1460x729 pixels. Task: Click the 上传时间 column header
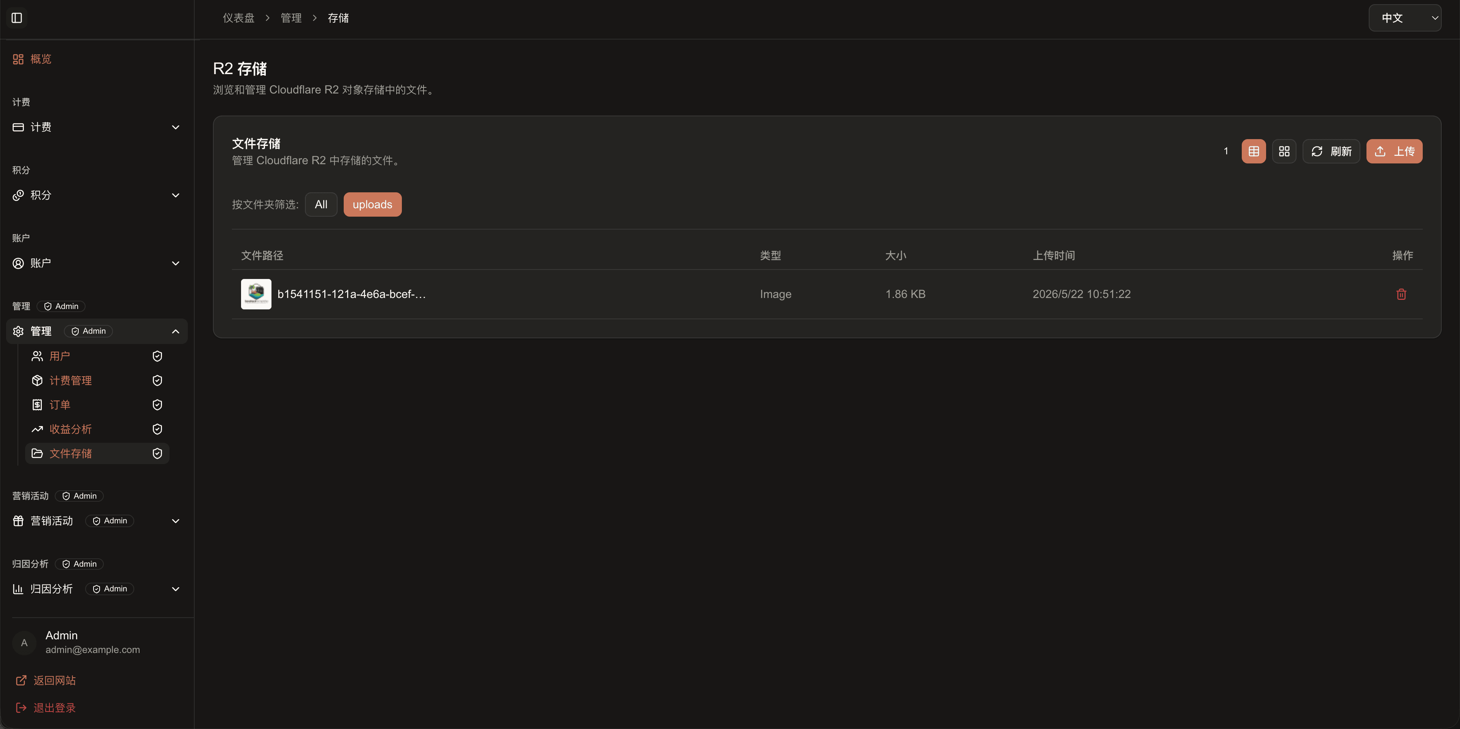(x=1054, y=255)
